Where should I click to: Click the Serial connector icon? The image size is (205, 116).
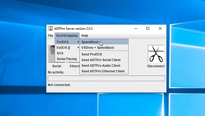(52, 54)
